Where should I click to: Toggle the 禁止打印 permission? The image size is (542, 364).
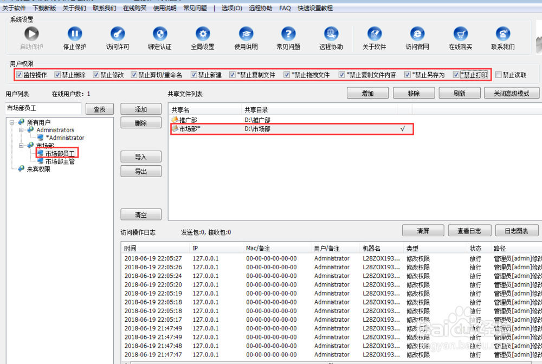tap(456, 75)
